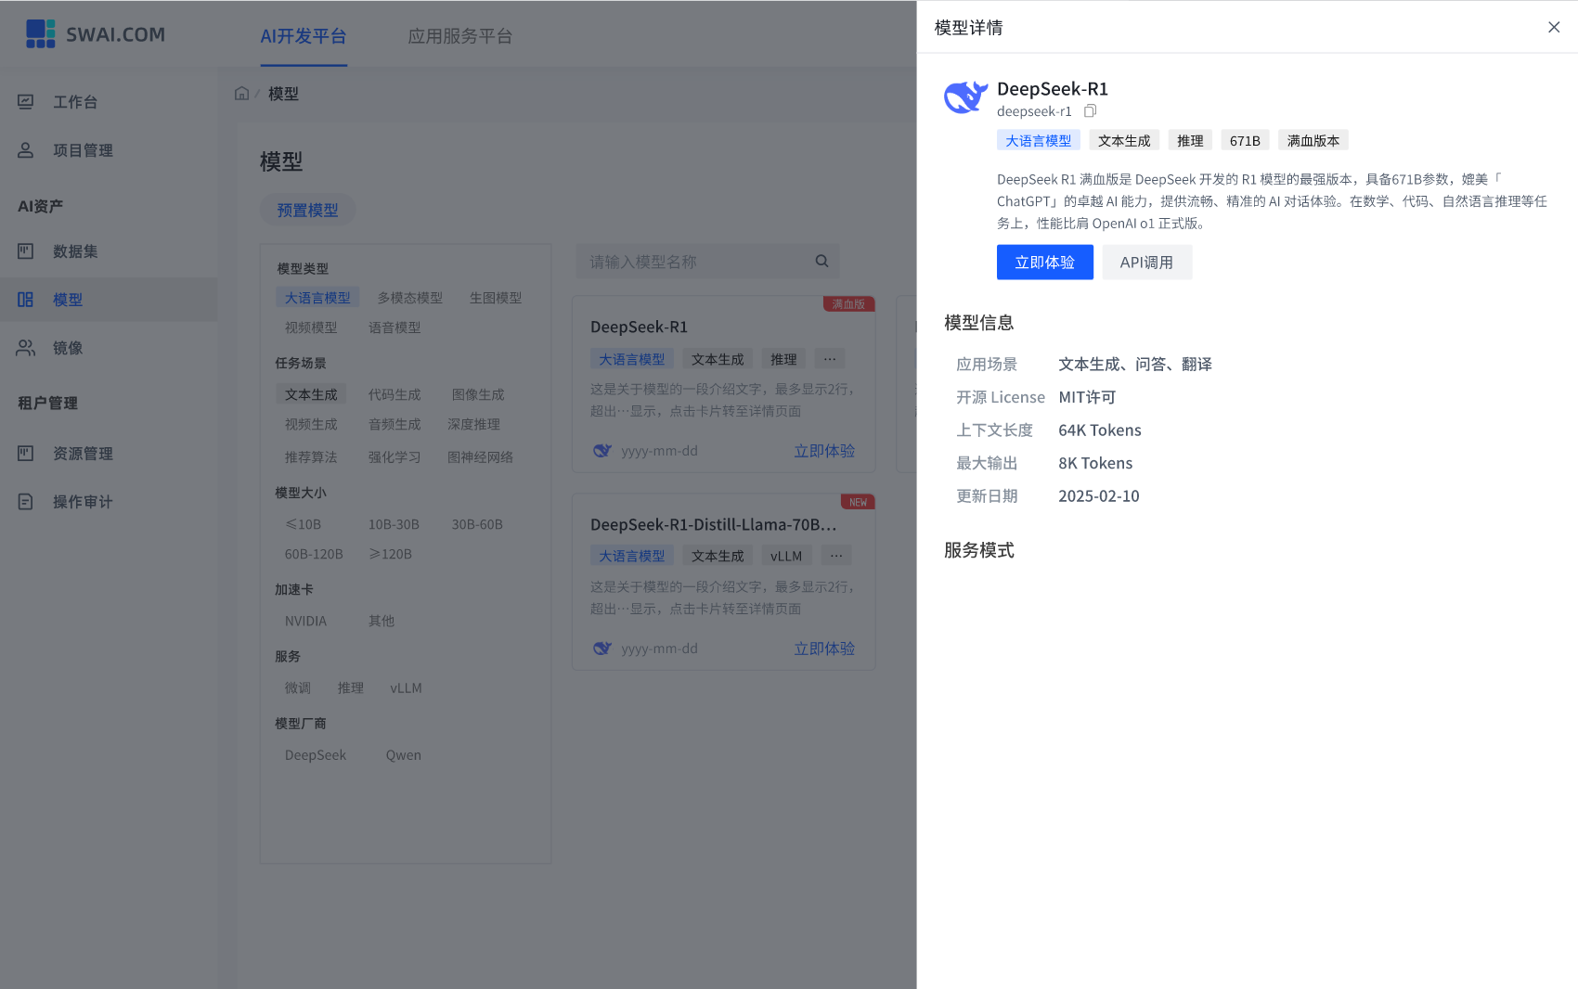Click the search magnifier icon

click(x=821, y=262)
